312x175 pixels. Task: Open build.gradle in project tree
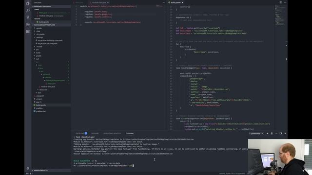(41, 105)
